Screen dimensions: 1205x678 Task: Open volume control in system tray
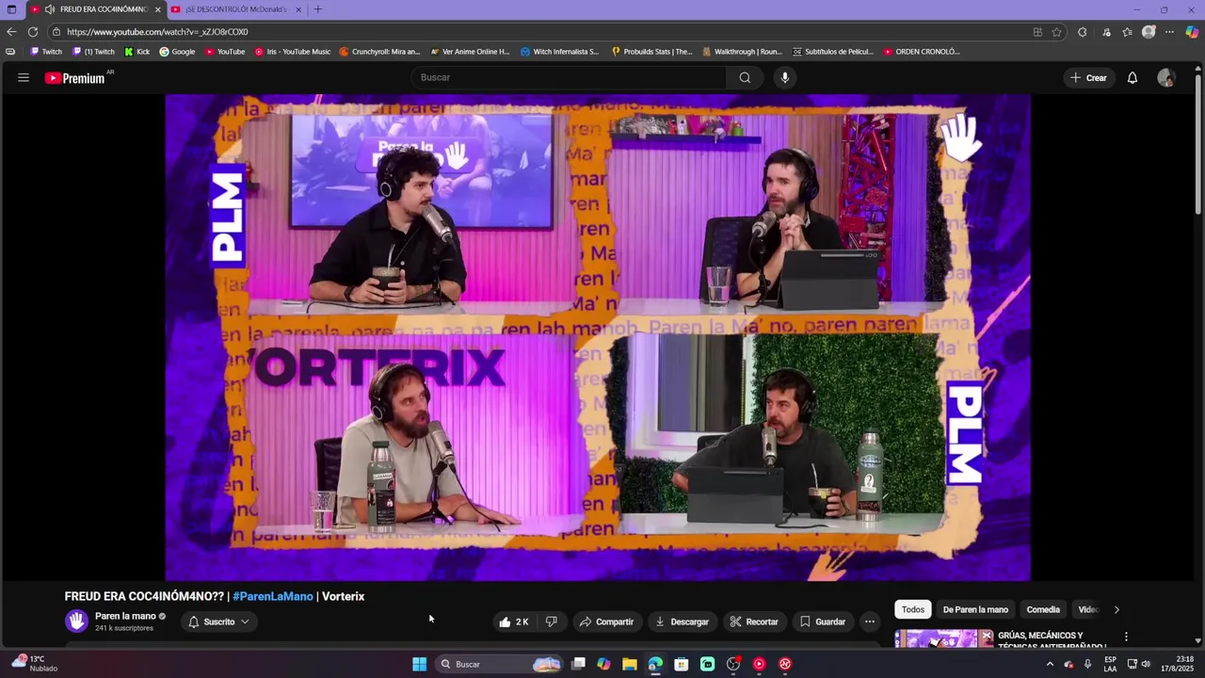[x=1146, y=664]
